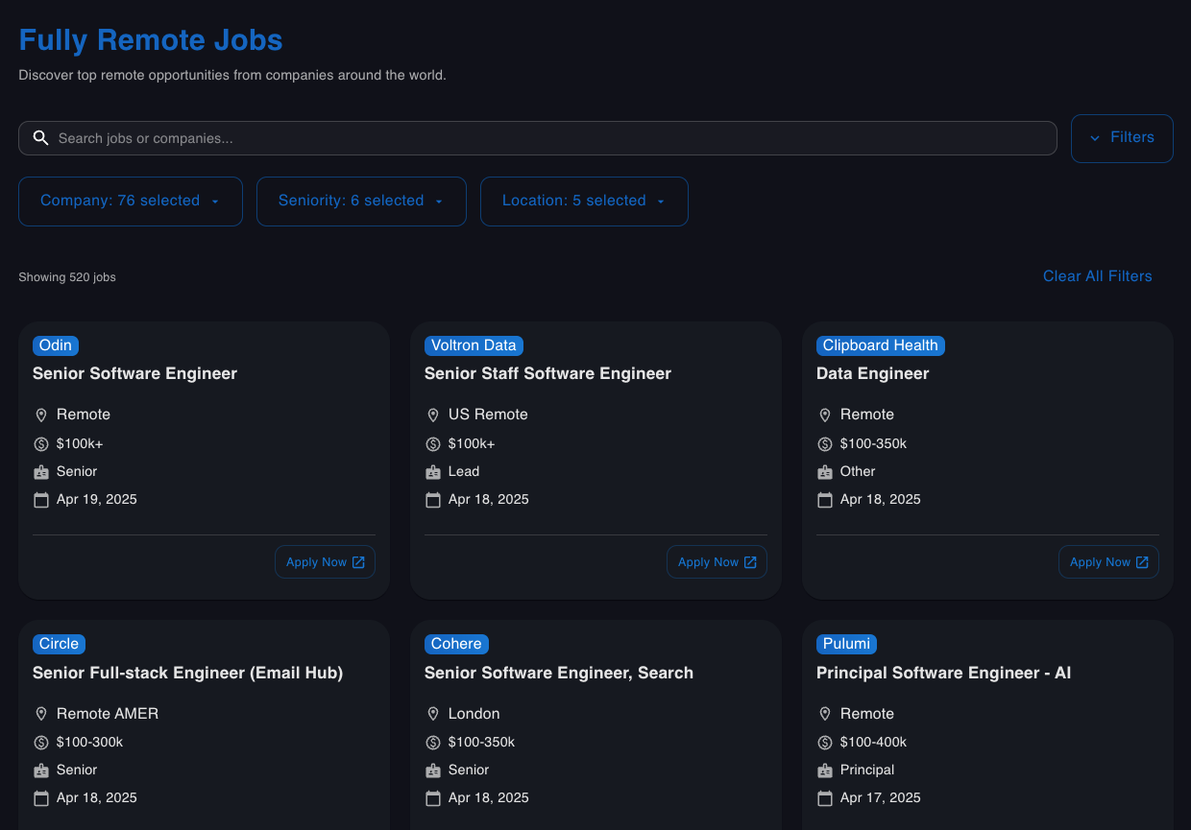Clear all filters
The image size is (1191, 830).
pyautogui.click(x=1098, y=276)
